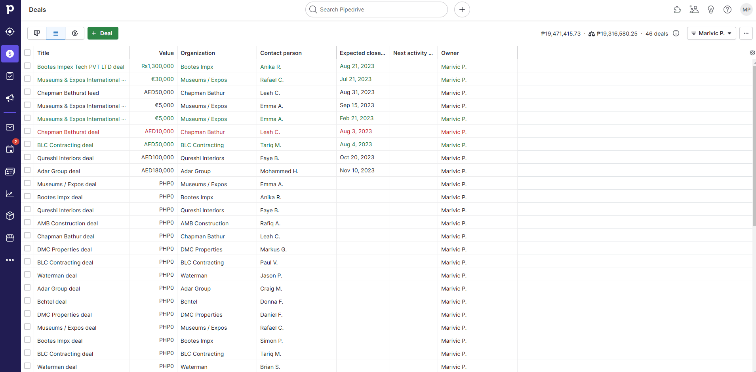This screenshot has width=756, height=372.
Task: Click the quick add plus button
Action: tap(462, 9)
